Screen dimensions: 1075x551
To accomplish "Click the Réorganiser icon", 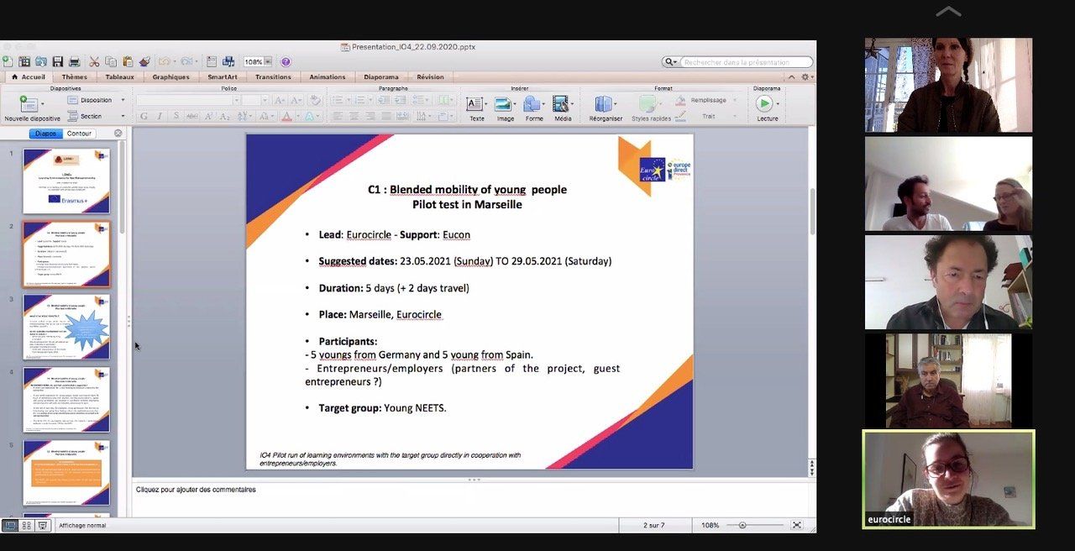I will tap(604, 104).
